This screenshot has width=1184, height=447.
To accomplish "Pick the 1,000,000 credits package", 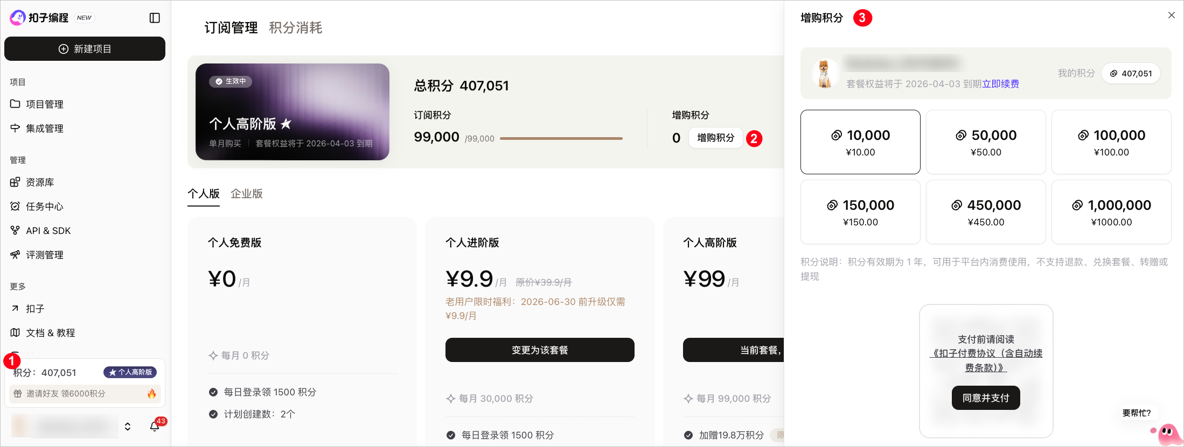I will (1111, 212).
